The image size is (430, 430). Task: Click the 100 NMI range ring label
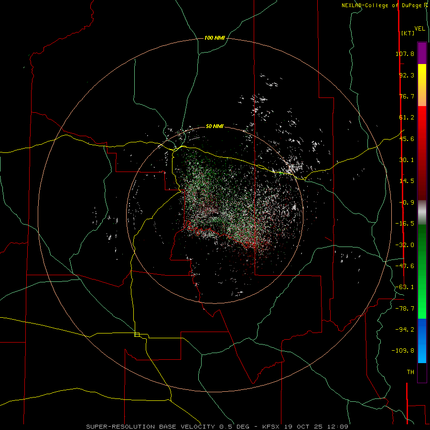tap(215, 38)
